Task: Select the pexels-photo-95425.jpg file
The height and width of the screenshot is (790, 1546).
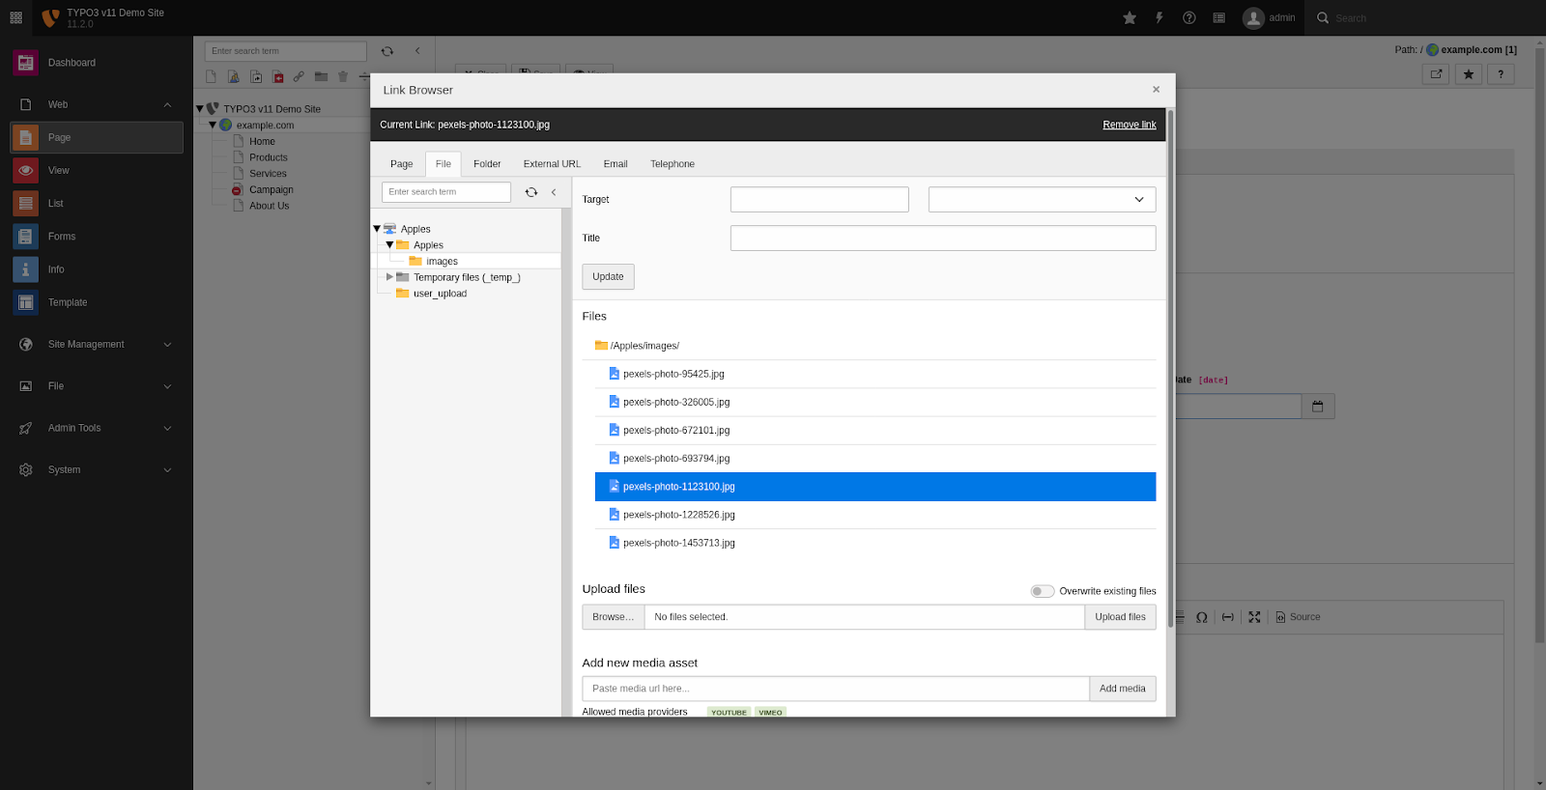Action: (673, 374)
